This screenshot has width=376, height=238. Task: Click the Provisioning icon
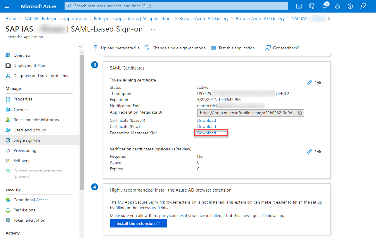tap(8, 150)
